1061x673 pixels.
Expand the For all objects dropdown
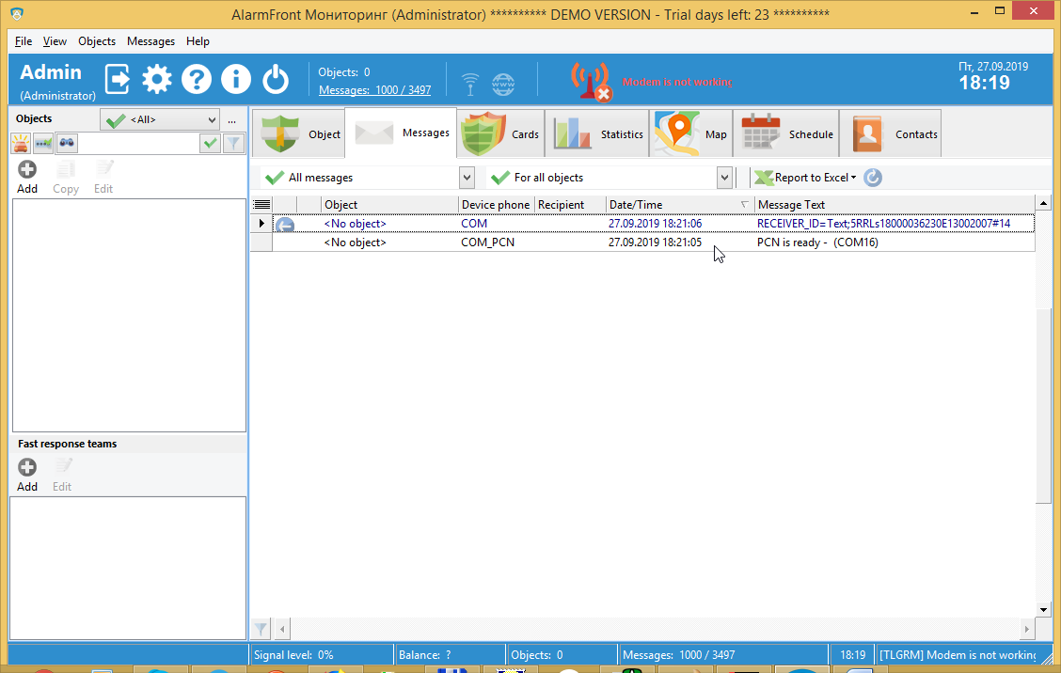point(724,178)
